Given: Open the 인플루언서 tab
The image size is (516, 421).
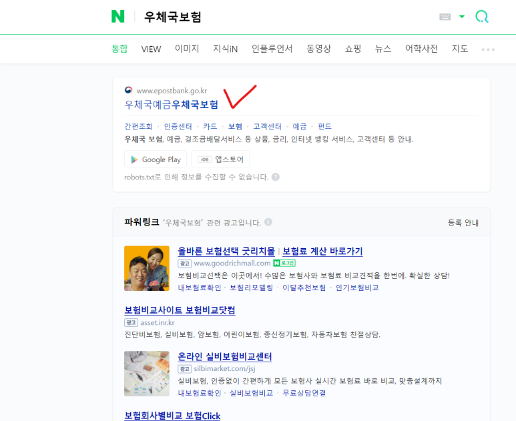Looking at the screenshot, I should [x=272, y=49].
